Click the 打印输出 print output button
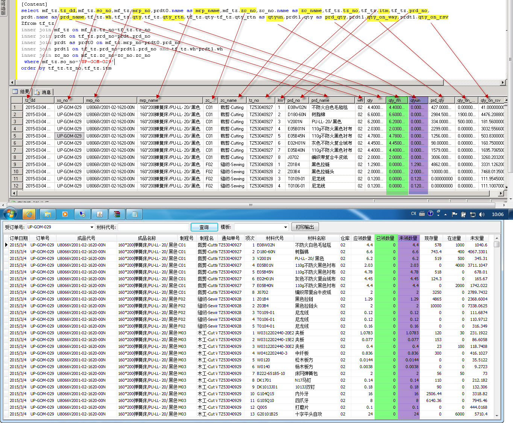Image resolution: width=513 pixels, height=423 pixels. click(x=305, y=227)
